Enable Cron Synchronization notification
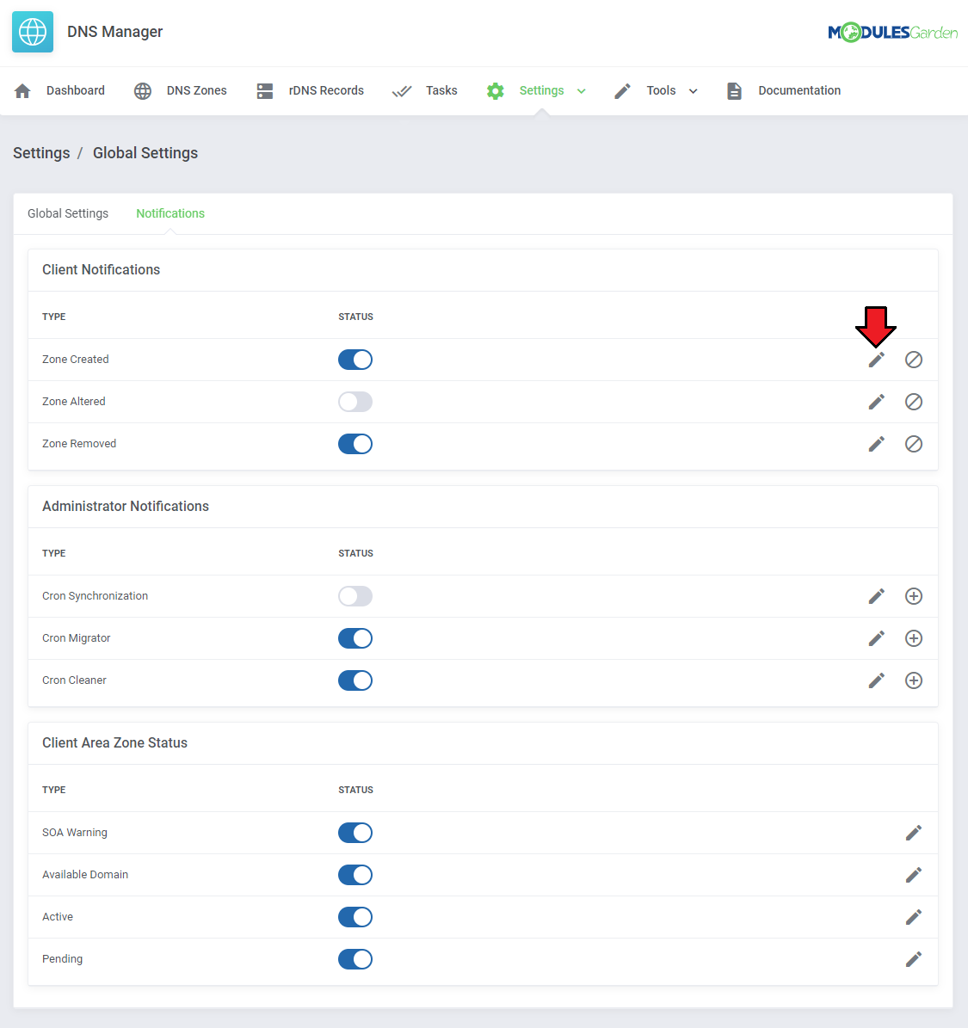The image size is (968, 1028). (355, 596)
